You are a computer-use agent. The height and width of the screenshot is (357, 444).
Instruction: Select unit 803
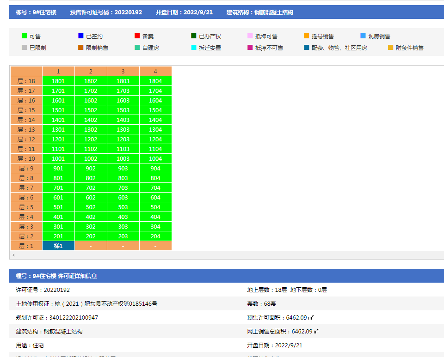[123, 178]
